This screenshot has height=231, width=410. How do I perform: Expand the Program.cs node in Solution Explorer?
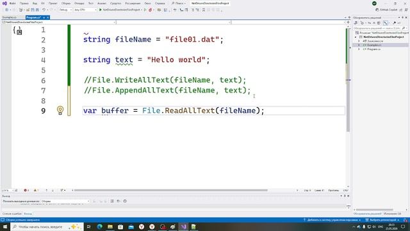(x=359, y=49)
